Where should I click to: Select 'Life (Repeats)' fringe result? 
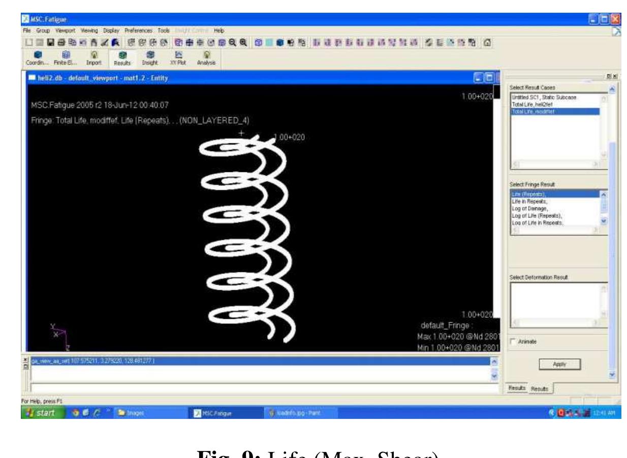pos(555,194)
